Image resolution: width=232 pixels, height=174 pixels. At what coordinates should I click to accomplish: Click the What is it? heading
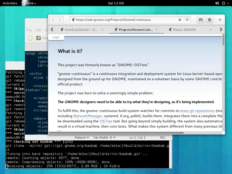coord(70,51)
